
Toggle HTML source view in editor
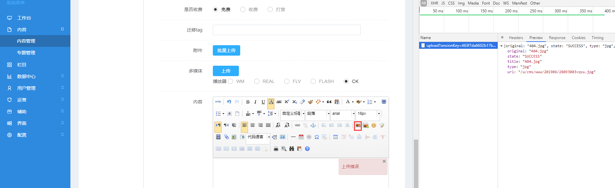coord(218,102)
